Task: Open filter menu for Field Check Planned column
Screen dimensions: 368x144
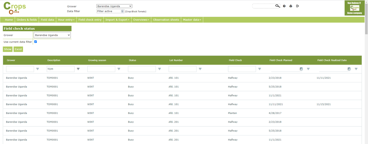Action: (x=308, y=69)
